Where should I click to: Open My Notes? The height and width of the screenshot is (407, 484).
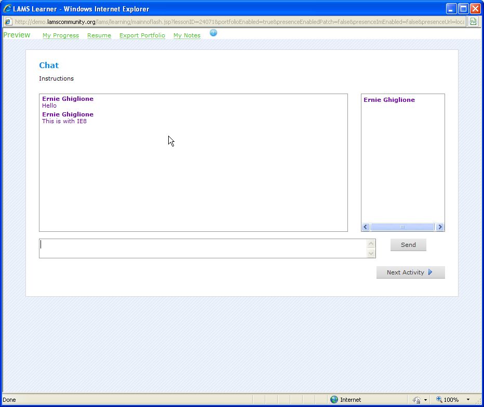(x=187, y=35)
